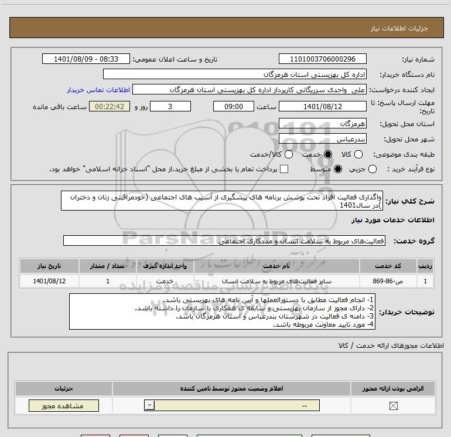Click the unit cell خدمت in table
The image size is (451, 437).
165,281
